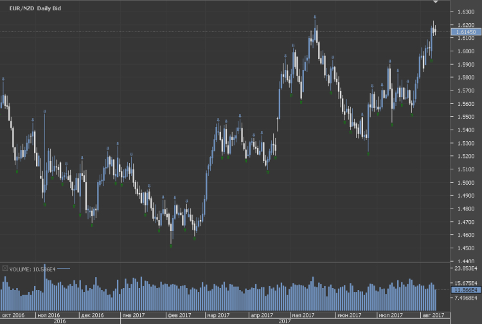Click the дек 2016 date label

click(x=93, y=315)
